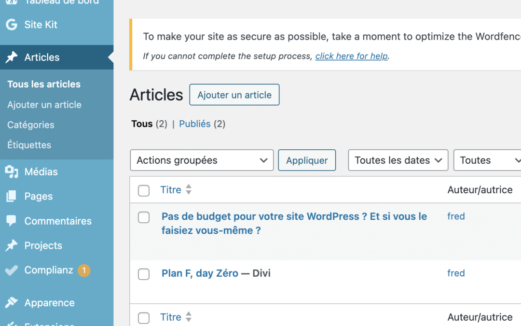Open the 'Pas de budget pour votre site' article
This screenshot has width=521, height=326.
294,223
